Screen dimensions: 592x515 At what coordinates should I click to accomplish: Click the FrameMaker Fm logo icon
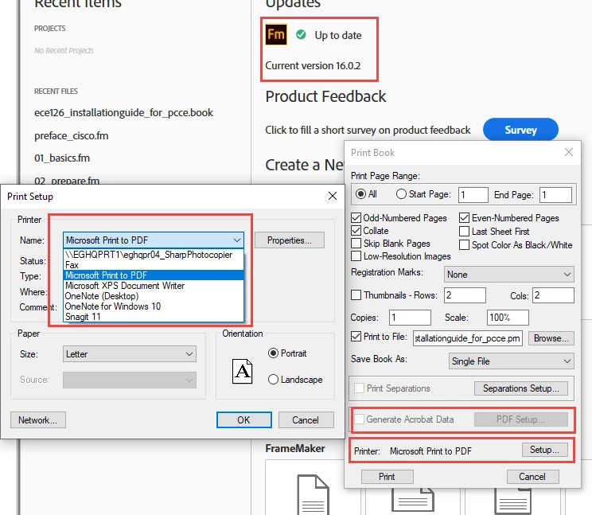pos(276,34)
